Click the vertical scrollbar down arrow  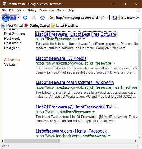(139, 137)
